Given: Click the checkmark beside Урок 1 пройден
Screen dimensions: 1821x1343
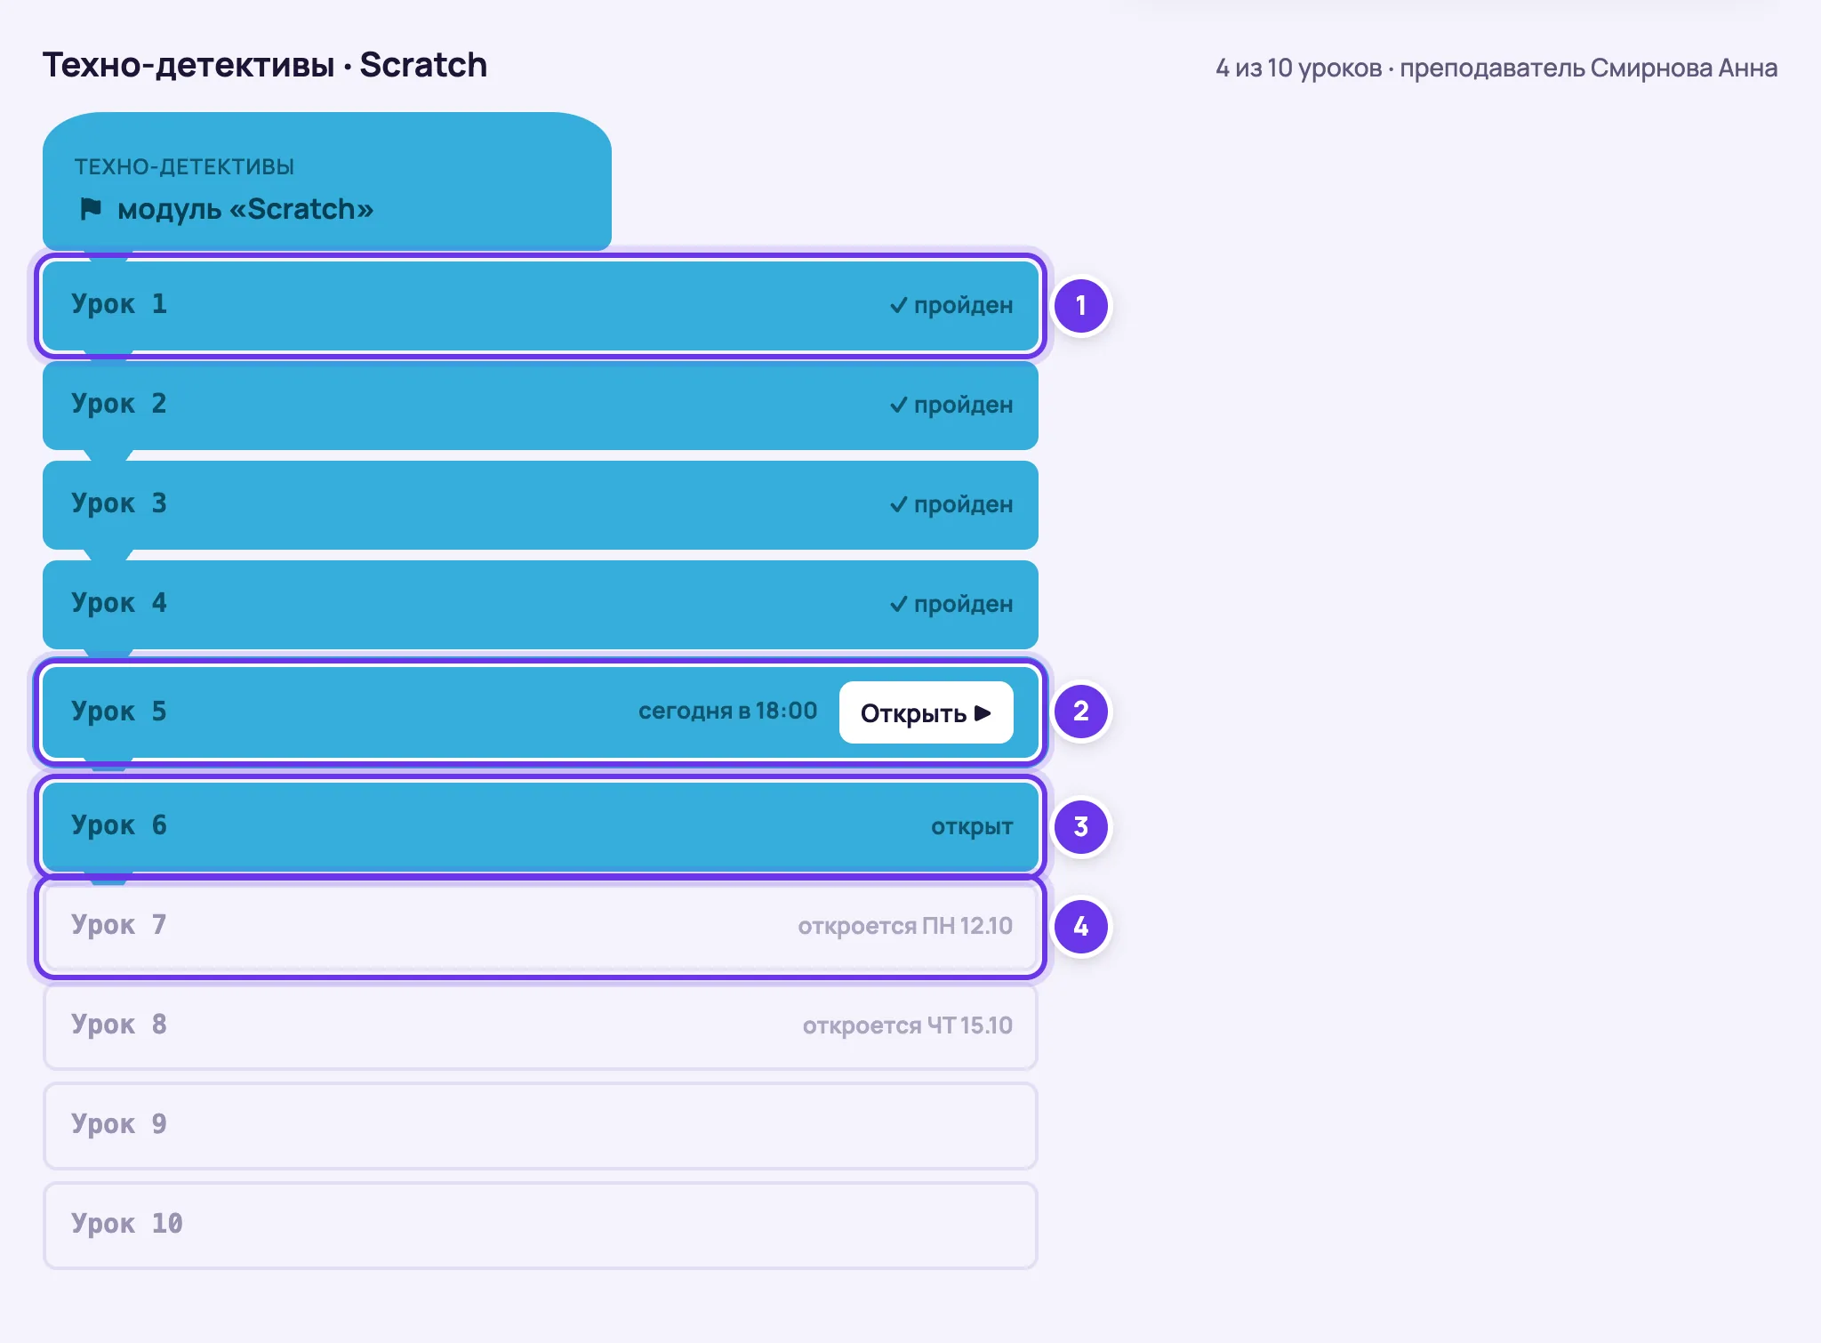Looking at the screenshot, I should (899, 305).
